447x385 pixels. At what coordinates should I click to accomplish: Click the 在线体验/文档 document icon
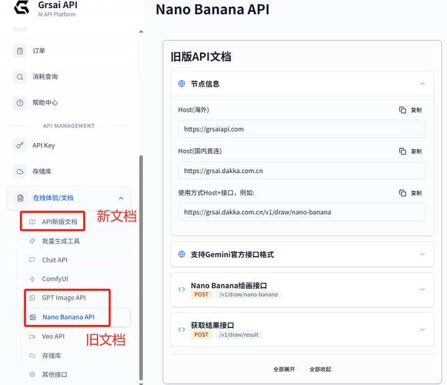pos(20,198)
